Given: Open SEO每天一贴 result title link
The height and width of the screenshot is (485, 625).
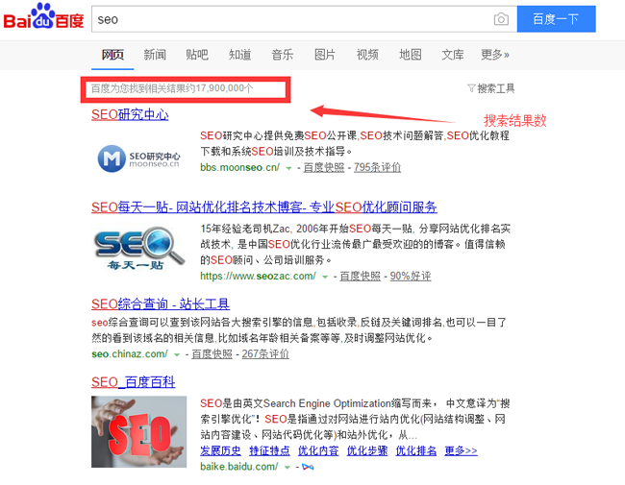Looking at the screenshot, I should (x=263, y=207).
